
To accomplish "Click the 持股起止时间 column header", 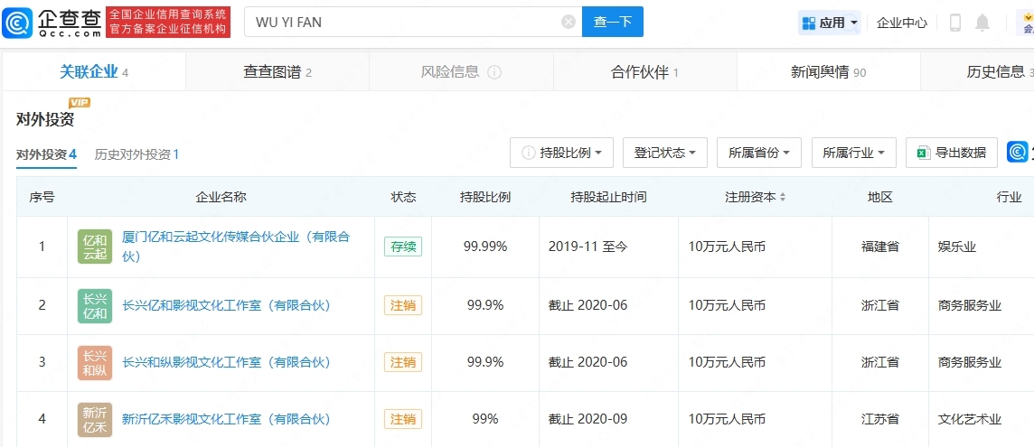I will pos(608,197).
